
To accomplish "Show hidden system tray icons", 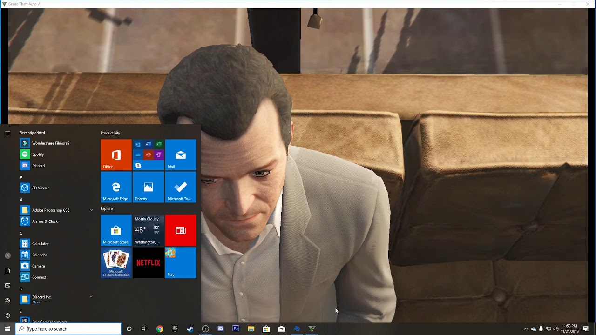I will [x=526, y=329].
